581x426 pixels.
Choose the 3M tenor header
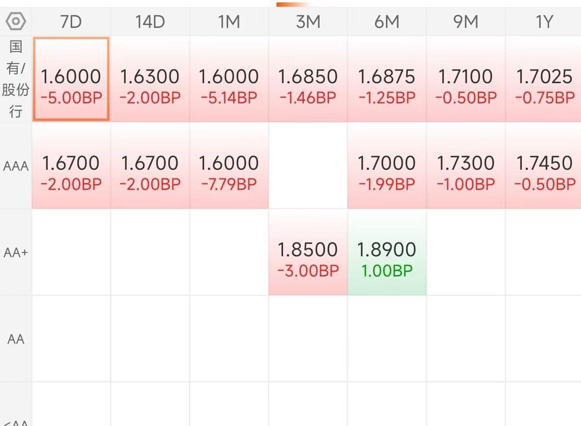point(308,22)
